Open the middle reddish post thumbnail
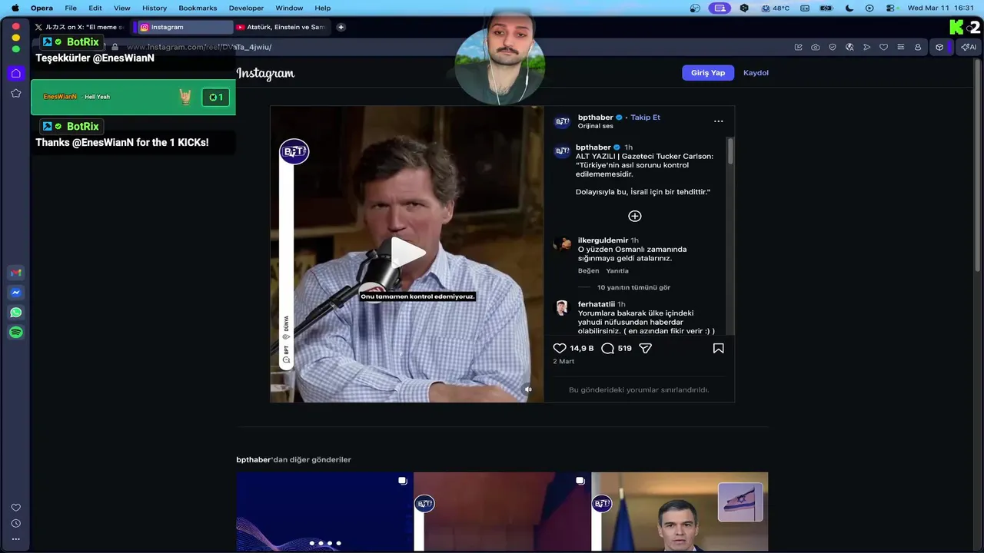This screenshot has width=984, height=553. click(502, 512)
